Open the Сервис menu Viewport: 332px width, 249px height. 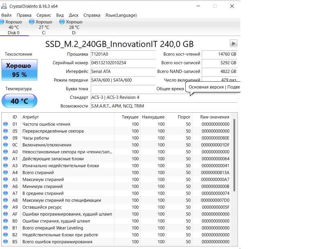44,15
